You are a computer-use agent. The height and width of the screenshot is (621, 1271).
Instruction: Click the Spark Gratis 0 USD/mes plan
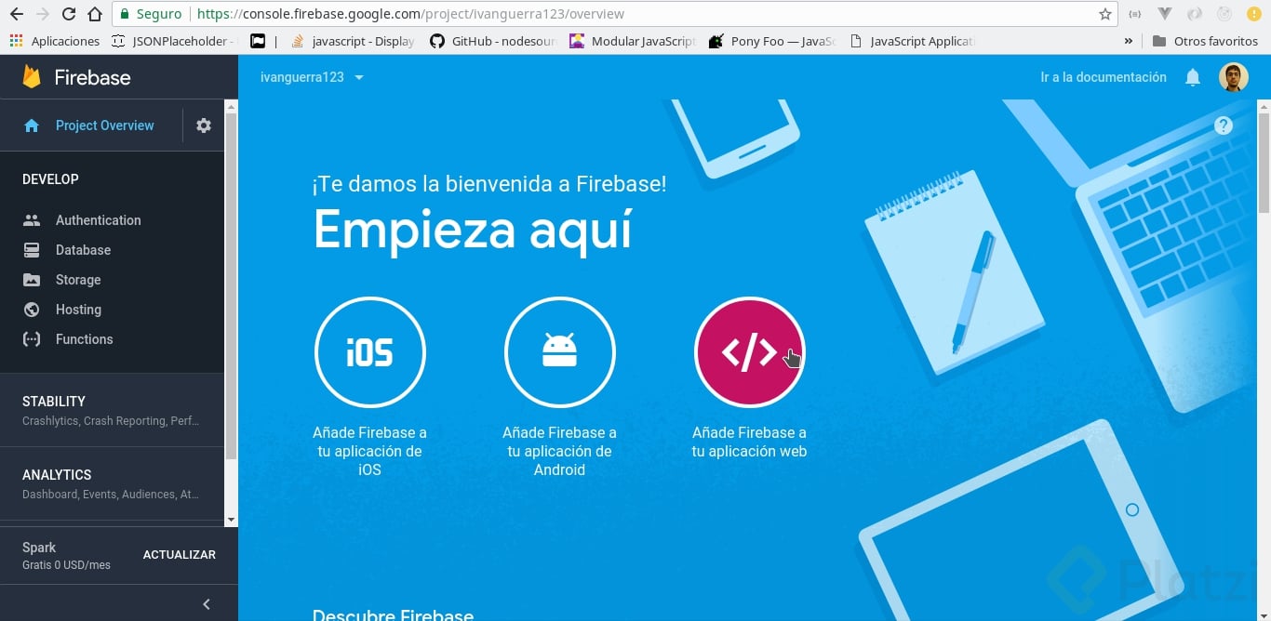[x=66, y=556]
